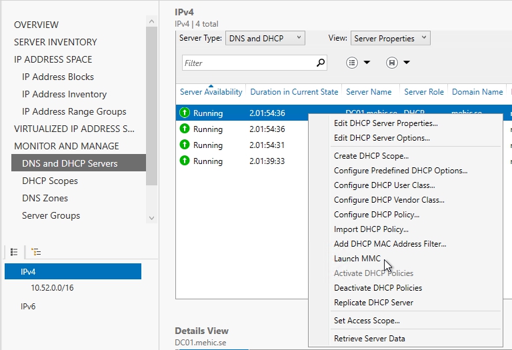The image size is (512, 350).
Task: Select Retrieve Server Data menu item
Action: click(369, 339)
